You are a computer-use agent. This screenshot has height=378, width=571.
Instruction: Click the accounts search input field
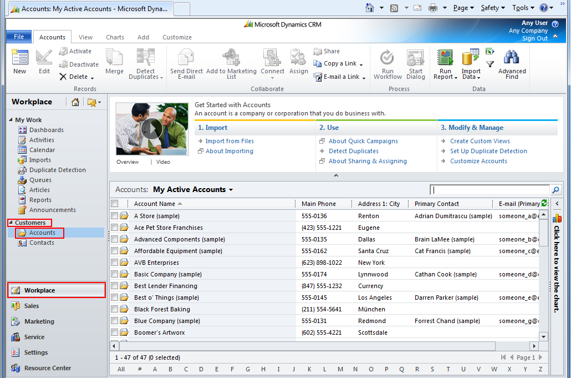point(490,190)
